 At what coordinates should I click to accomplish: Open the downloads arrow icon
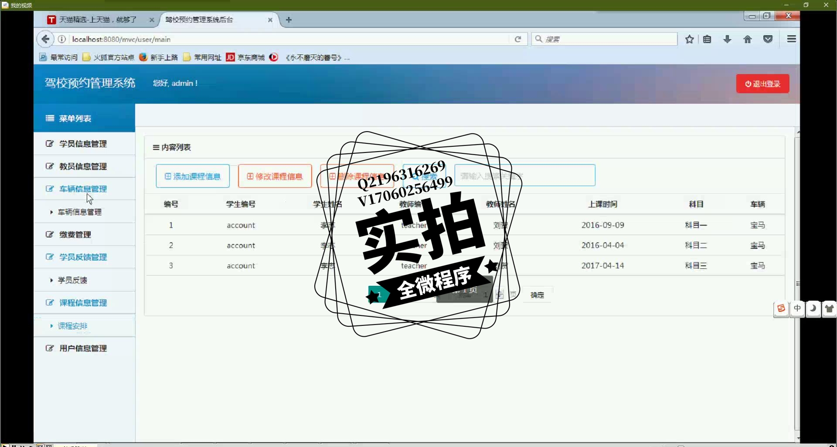[x=727, y=39]
